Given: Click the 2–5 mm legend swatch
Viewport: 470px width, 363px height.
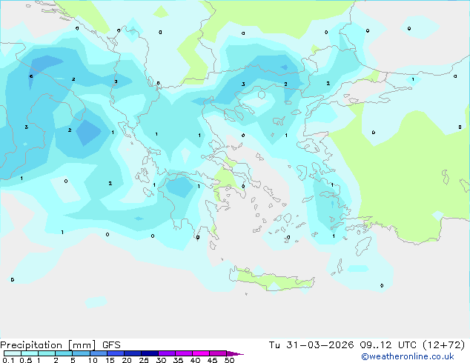Looking at the screenshot, I should 64,353.
